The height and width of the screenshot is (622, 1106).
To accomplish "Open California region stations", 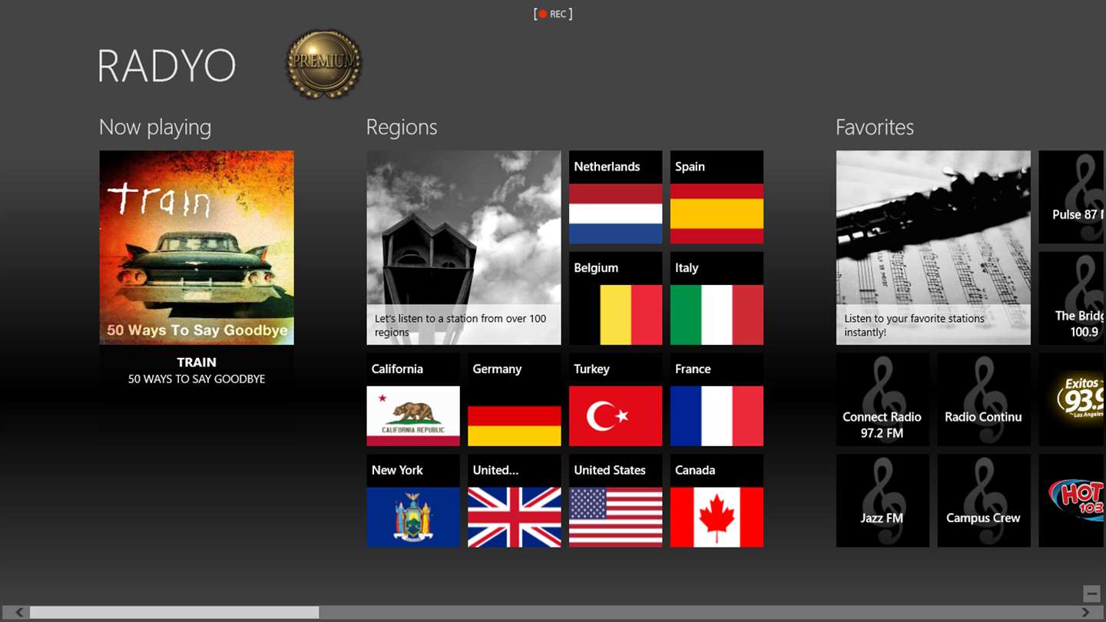I will coord(413,399).
